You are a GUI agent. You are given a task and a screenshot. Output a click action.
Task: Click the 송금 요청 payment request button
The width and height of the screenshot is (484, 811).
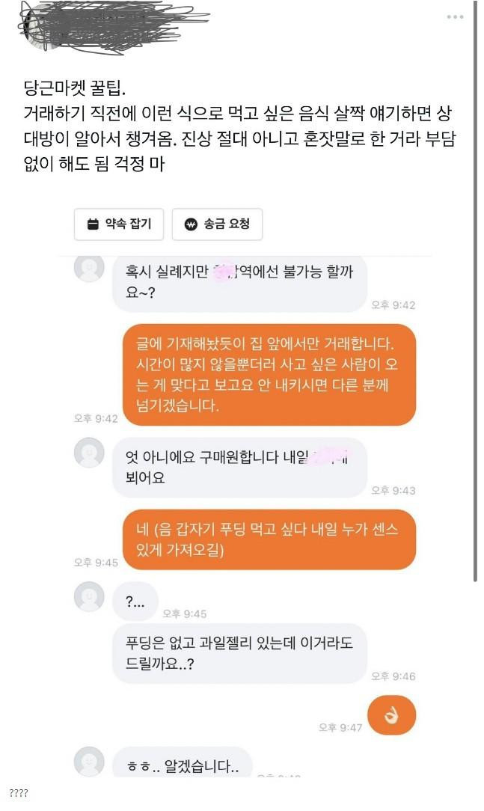click(x=217, y=224)
